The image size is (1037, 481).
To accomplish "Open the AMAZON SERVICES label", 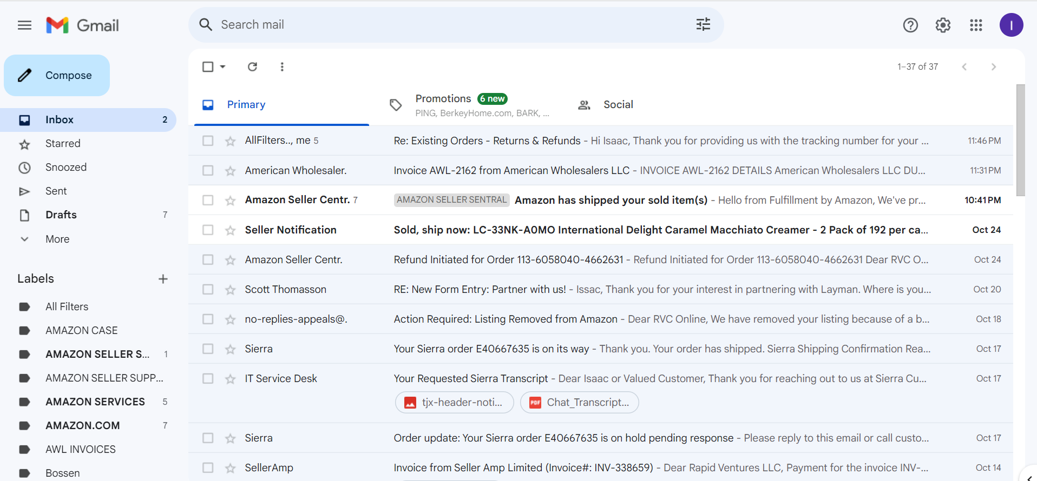I will [x=89, y=402].
